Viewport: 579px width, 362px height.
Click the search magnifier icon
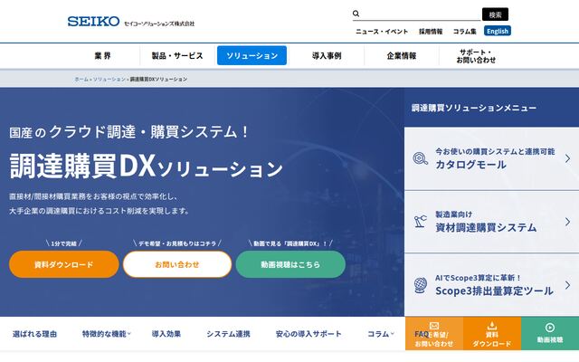tap(356, 14)
